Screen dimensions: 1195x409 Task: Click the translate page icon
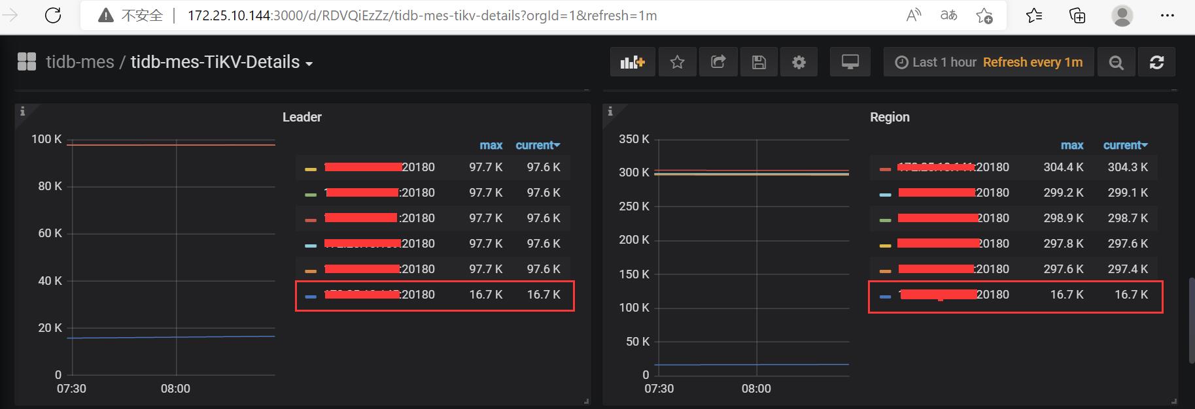948,15
